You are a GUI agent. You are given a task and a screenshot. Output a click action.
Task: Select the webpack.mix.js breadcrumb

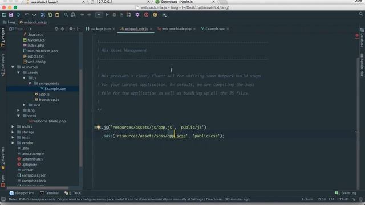click(33, 22)
